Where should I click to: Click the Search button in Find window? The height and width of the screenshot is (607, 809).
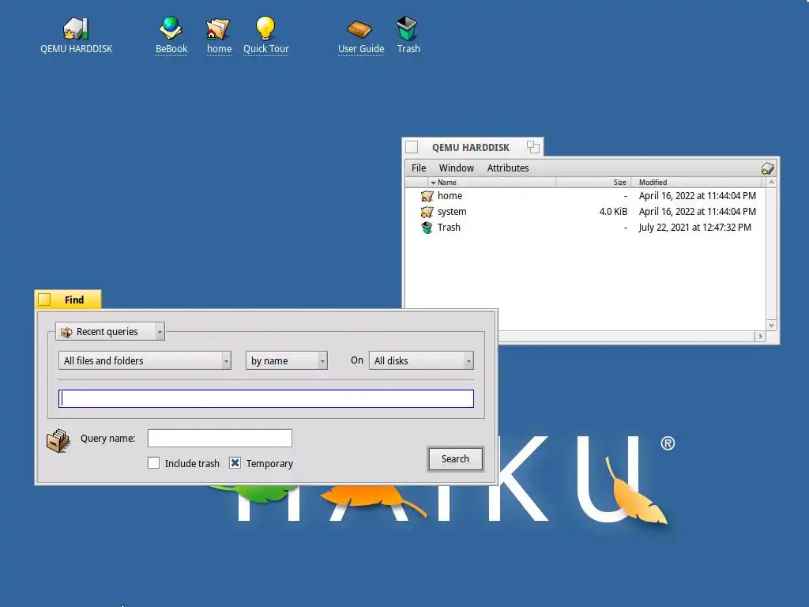point(455,459)
